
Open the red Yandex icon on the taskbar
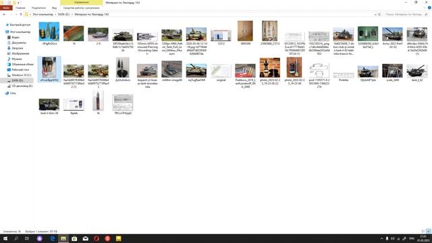(x=107, y=238)
